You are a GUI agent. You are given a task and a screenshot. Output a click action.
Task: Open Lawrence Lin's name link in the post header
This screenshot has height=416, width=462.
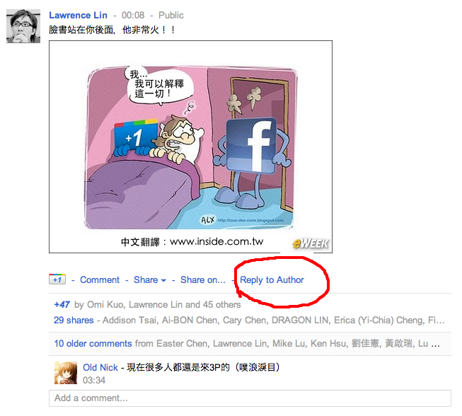78,15
